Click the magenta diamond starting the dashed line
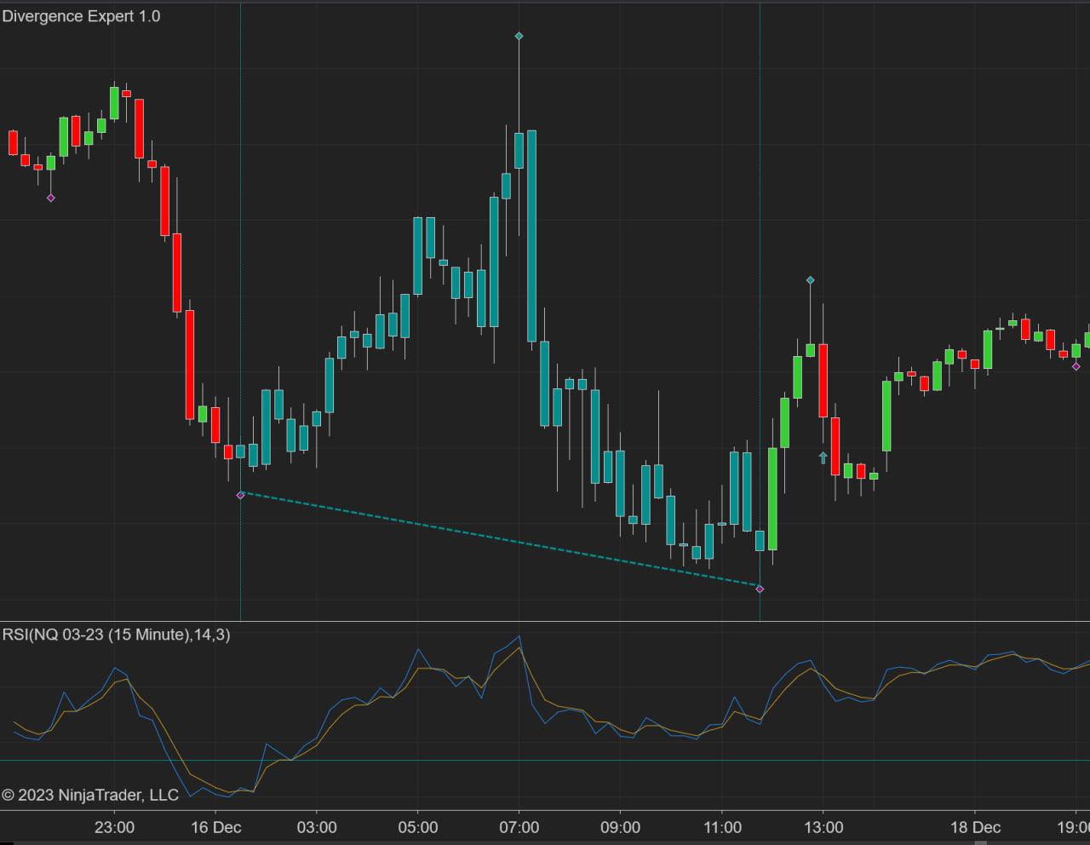 [240, 495]
